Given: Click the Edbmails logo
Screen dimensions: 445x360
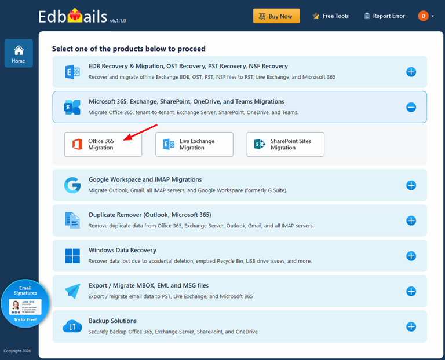Looking at the screenshot, I should [x=72, y=16].
